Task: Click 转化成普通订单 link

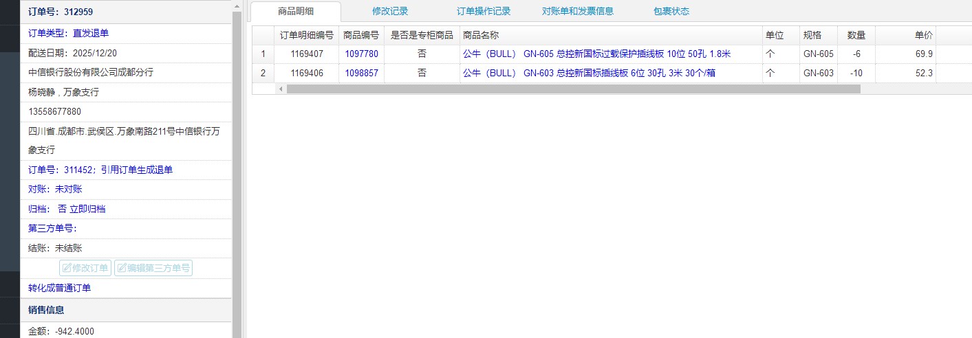Action: point(59,288)
